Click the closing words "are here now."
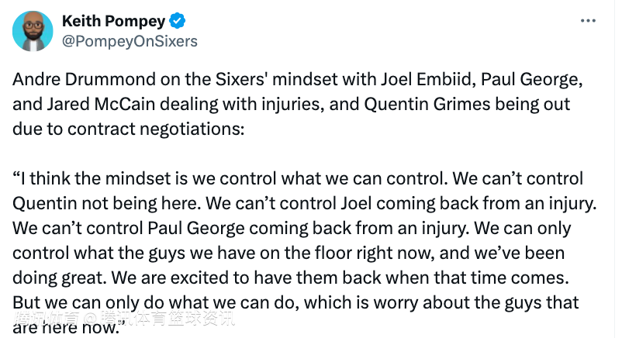 pyautogui.click(x=66, y=328)
